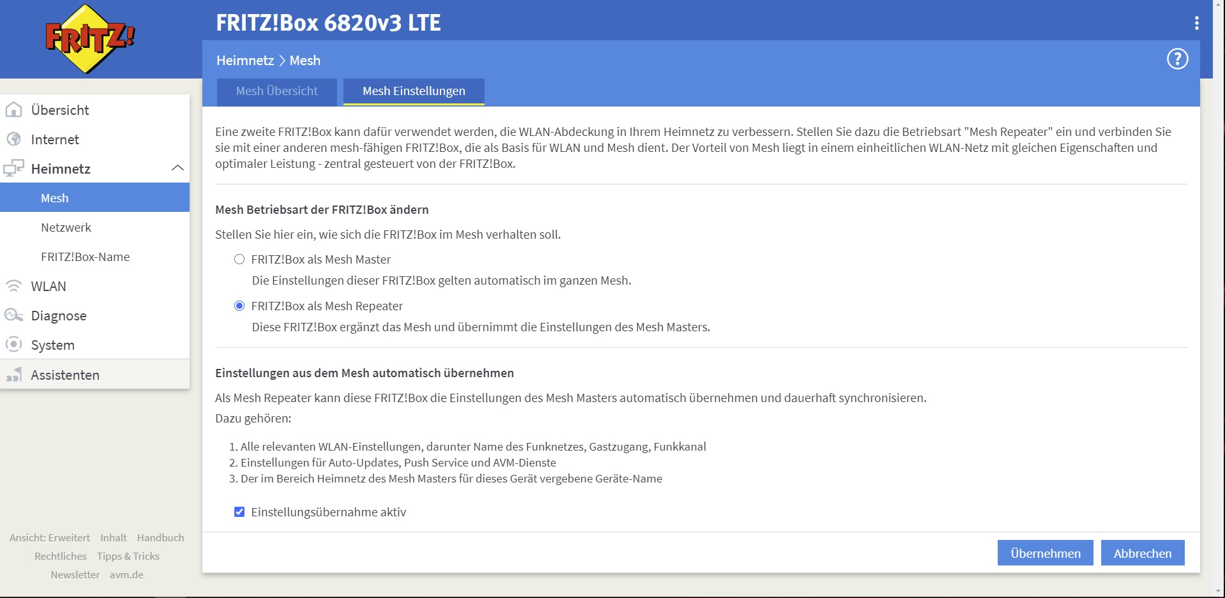Click the Internet globe icon
This screenshot has width=1225, height=598.
pos(13,139)
